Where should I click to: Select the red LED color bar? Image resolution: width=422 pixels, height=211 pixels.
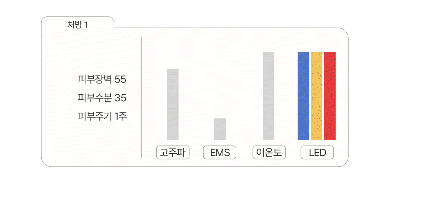(330, 96)
